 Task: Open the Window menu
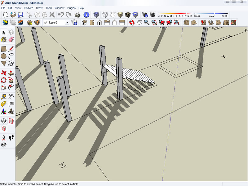pos(60,8)
